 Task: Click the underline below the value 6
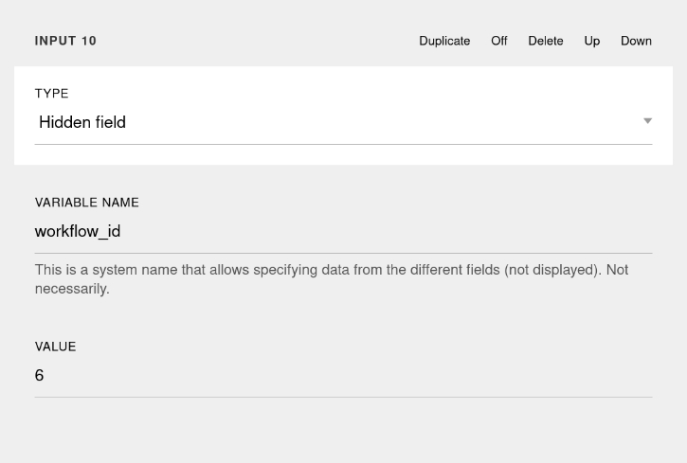[x=343, y=398]
